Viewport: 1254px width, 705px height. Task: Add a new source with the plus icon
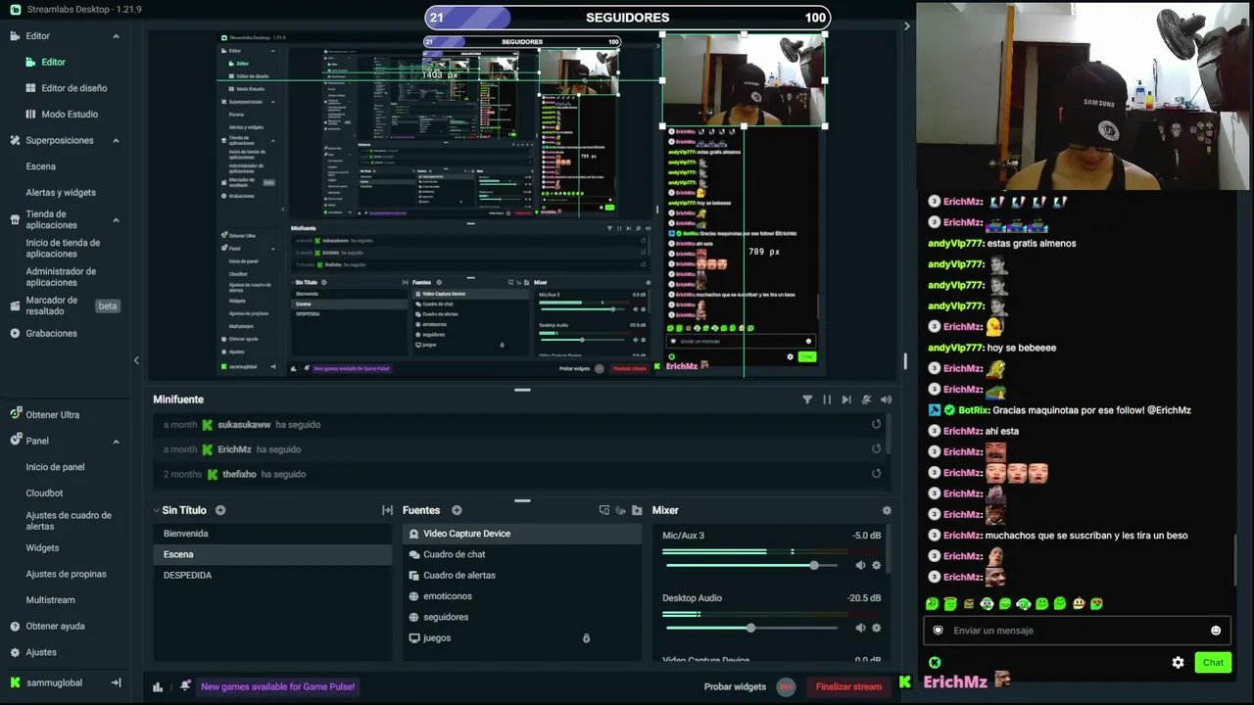pos(457,510)
